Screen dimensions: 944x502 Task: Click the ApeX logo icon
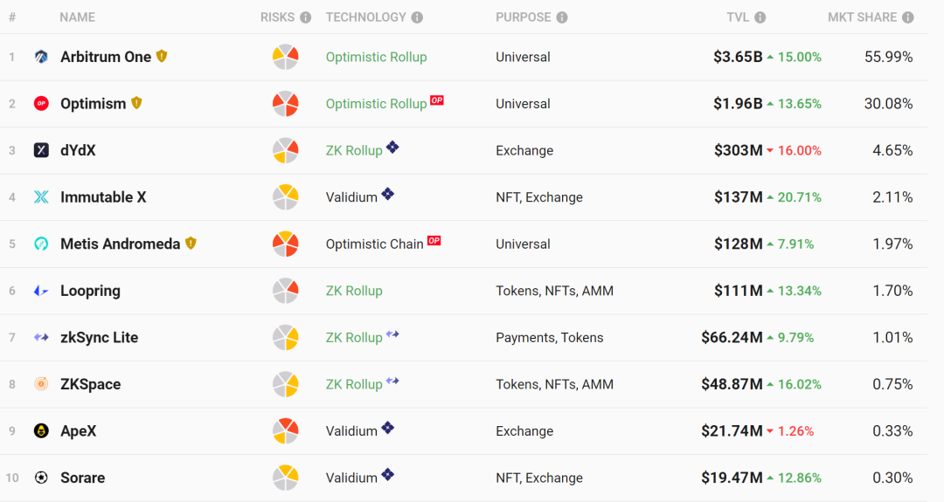click(41, 431)
